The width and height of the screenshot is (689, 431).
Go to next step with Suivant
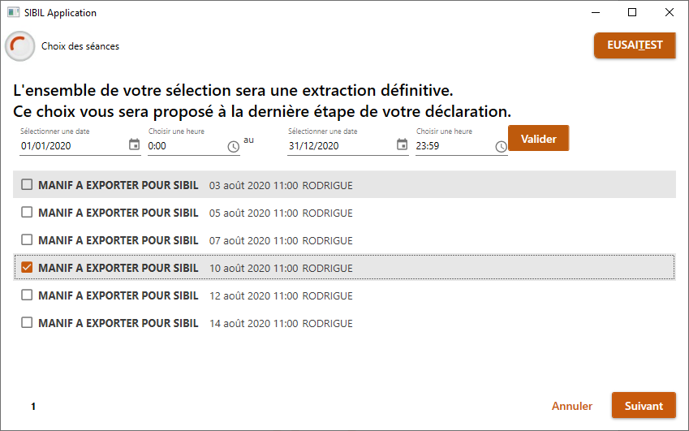coord(644,406)
